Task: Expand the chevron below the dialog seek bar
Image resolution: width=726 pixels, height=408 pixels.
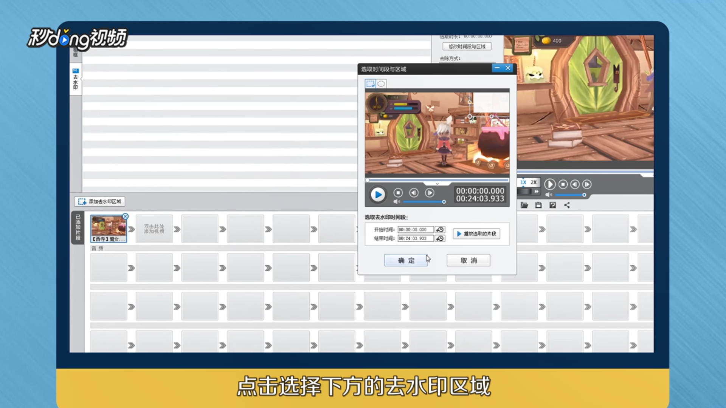Action: click(437, 184)
